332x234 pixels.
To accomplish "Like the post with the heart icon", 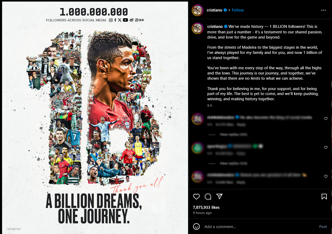I will [x=196, y=196].
